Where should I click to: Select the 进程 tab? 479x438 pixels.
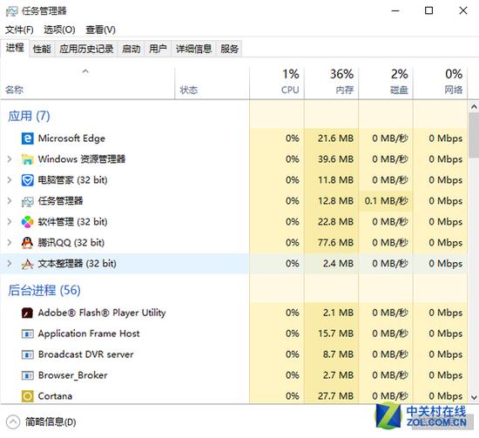15,48
